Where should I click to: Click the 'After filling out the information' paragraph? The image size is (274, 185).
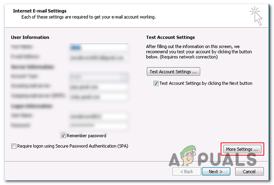tap(199, 52)
